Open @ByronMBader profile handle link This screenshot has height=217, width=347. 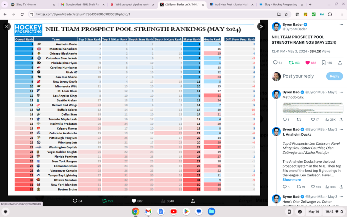[294, 29]
